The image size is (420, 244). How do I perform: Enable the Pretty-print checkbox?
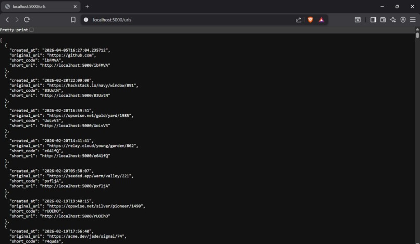(x=32, y=30)
